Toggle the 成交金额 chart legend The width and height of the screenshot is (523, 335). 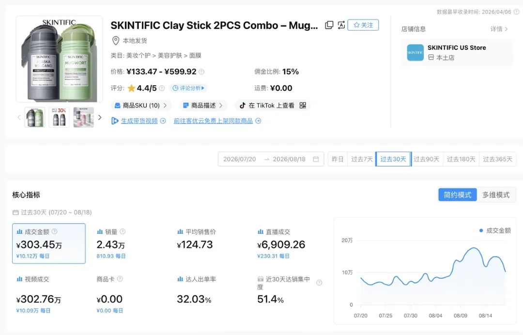[495, 230]
